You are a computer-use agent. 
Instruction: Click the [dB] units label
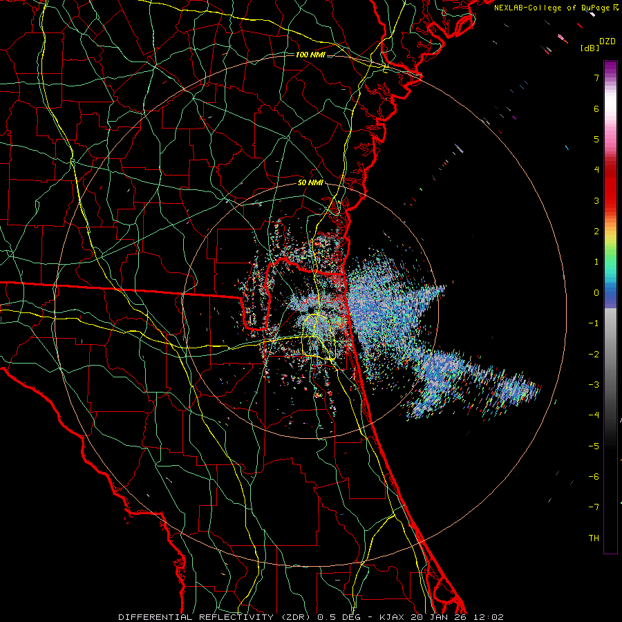coord(590,48)
